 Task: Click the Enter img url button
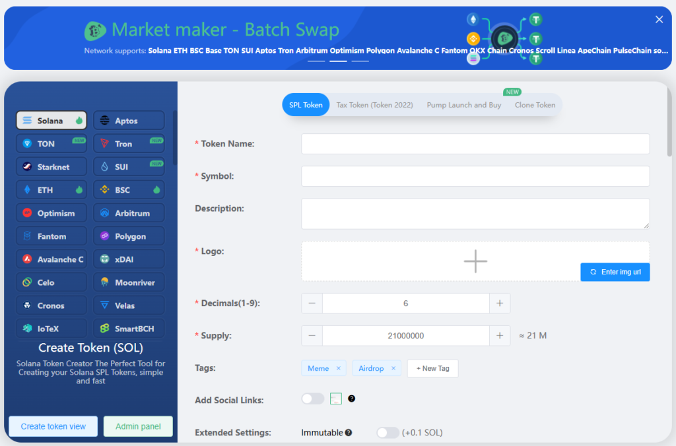coord(615,272)
